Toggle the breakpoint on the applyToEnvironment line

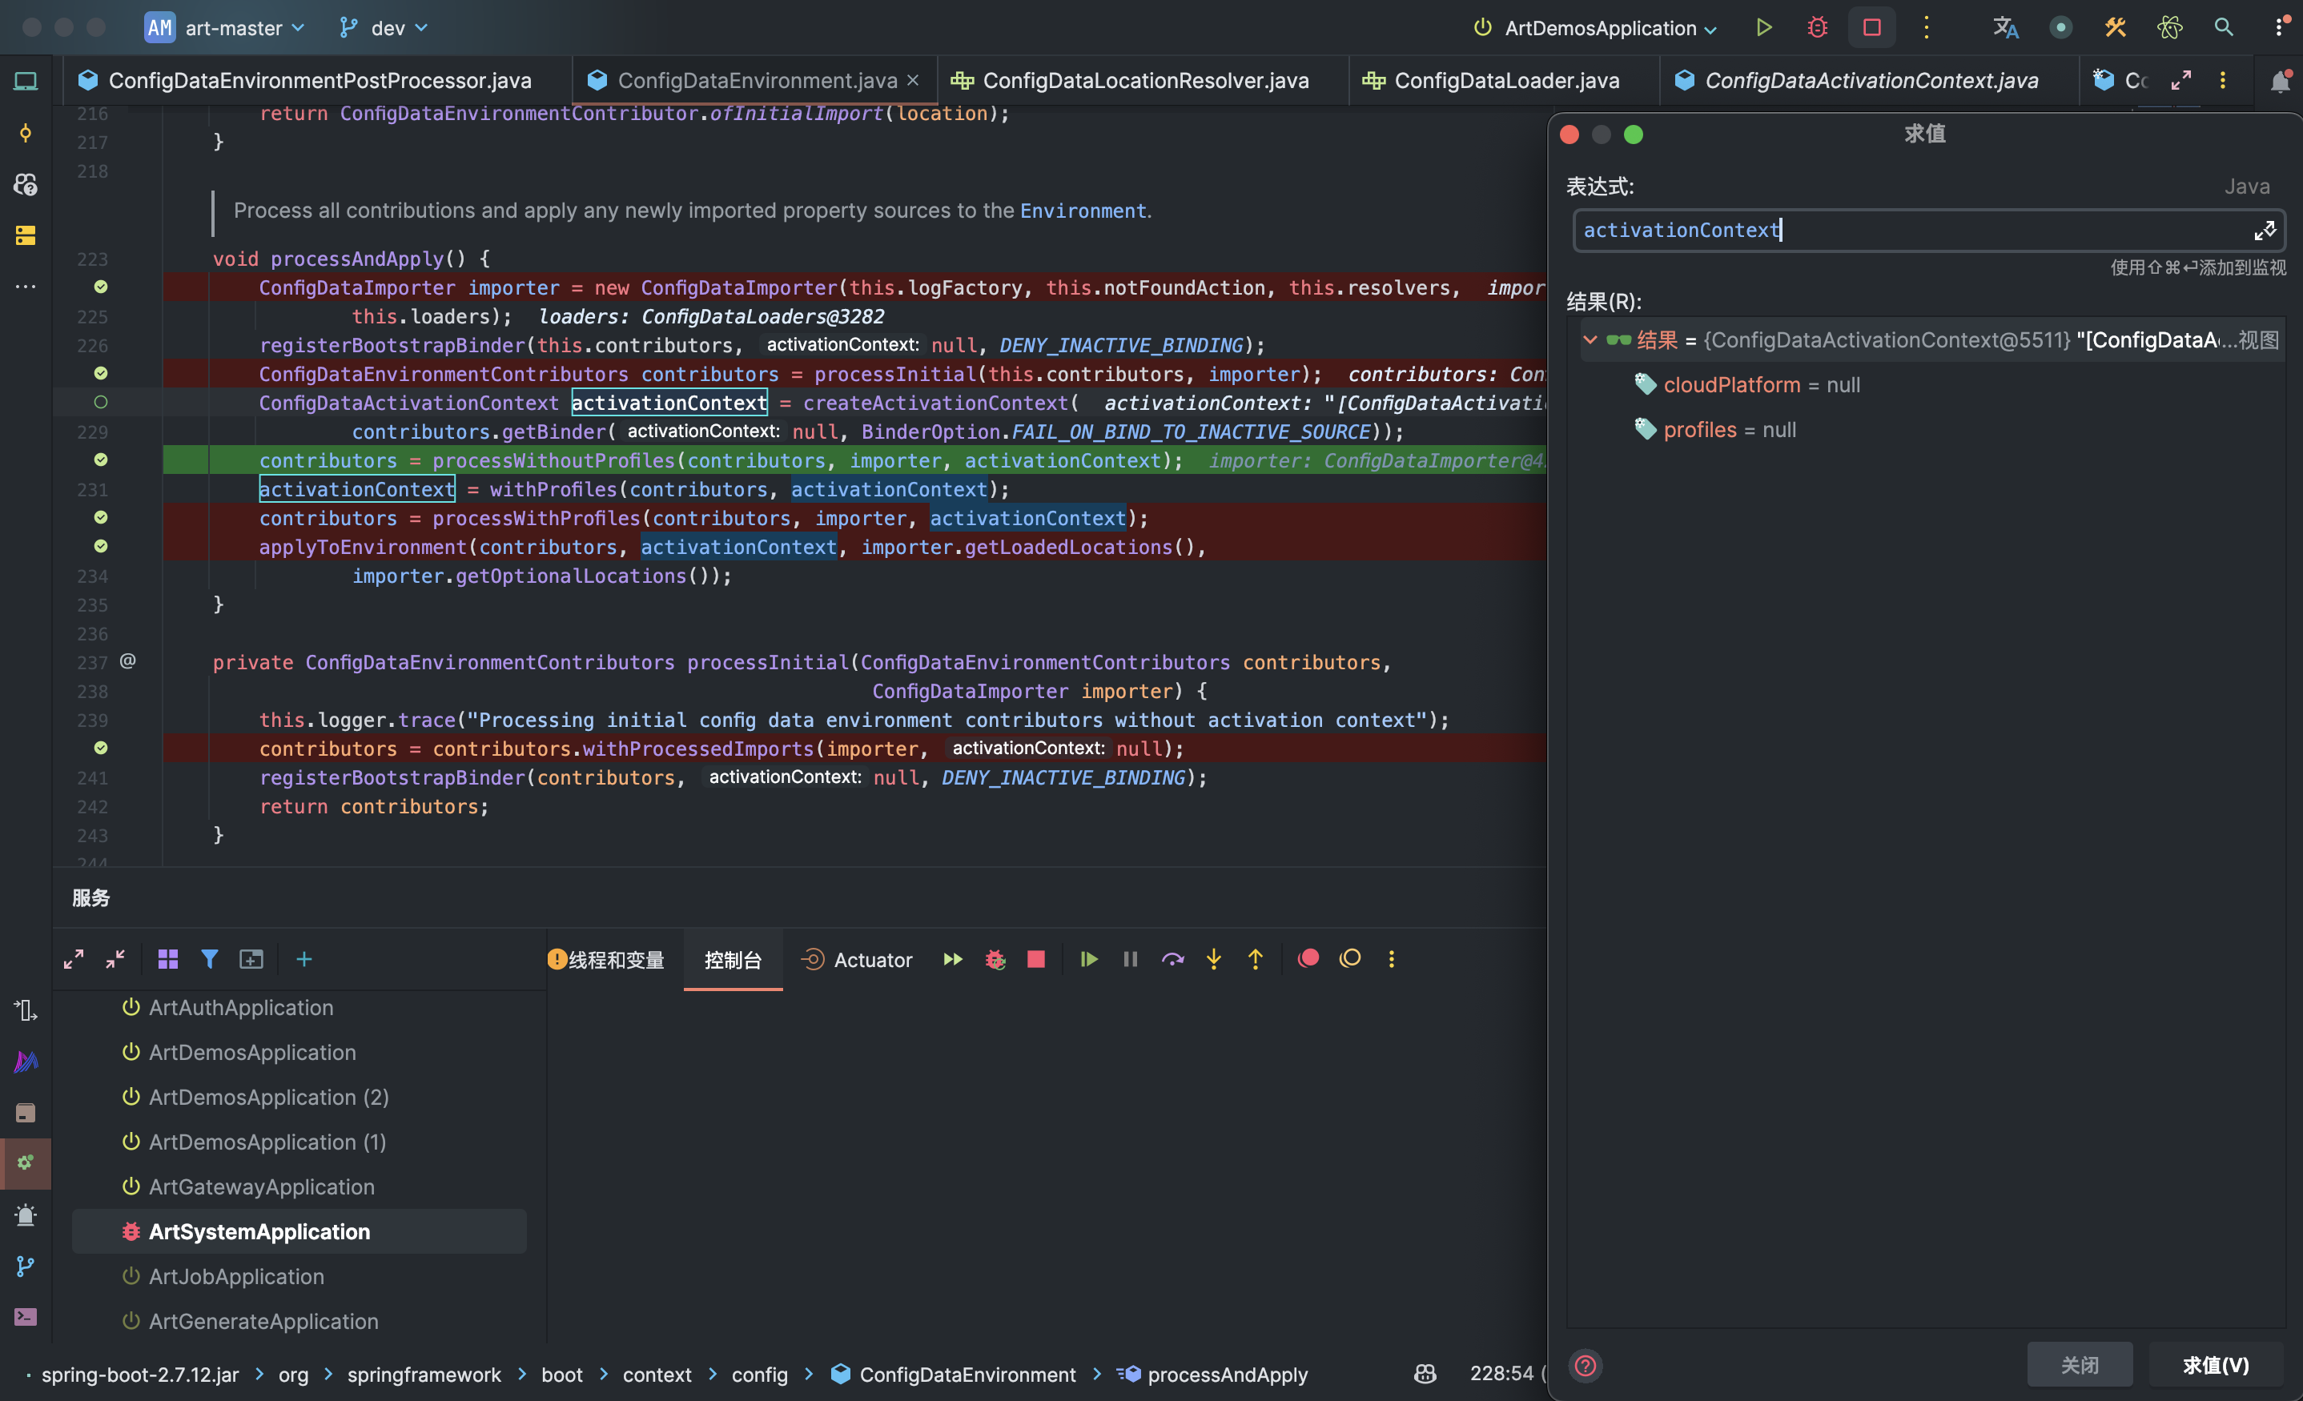(x=101, y=547)
